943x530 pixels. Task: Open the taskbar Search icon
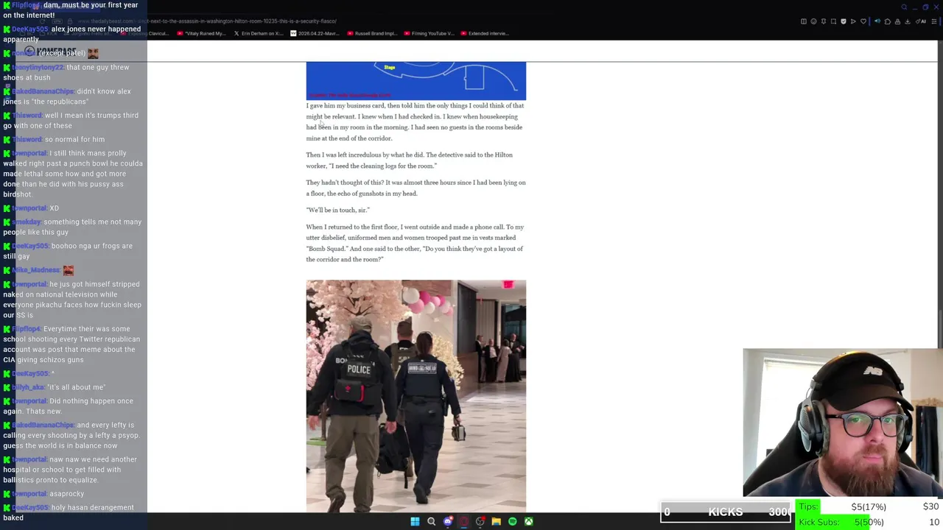(x=431, y=521)
